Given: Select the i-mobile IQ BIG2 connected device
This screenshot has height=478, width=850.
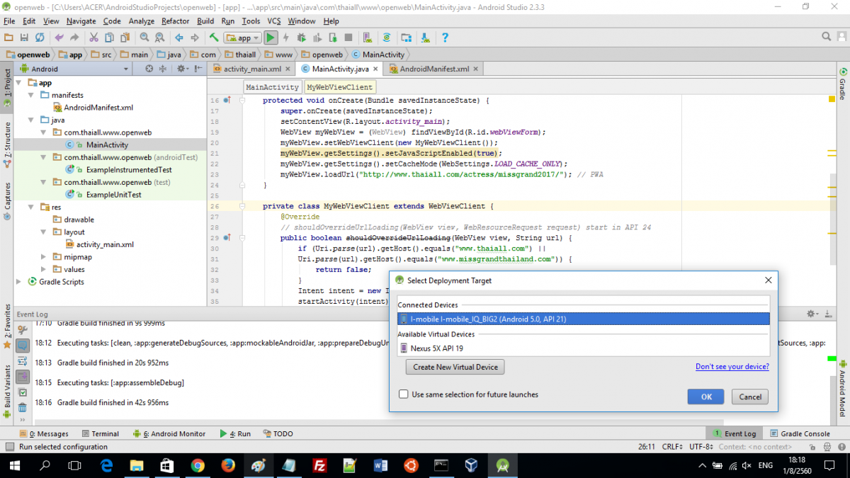Looking at the screenshot, I should coord(583,319).
